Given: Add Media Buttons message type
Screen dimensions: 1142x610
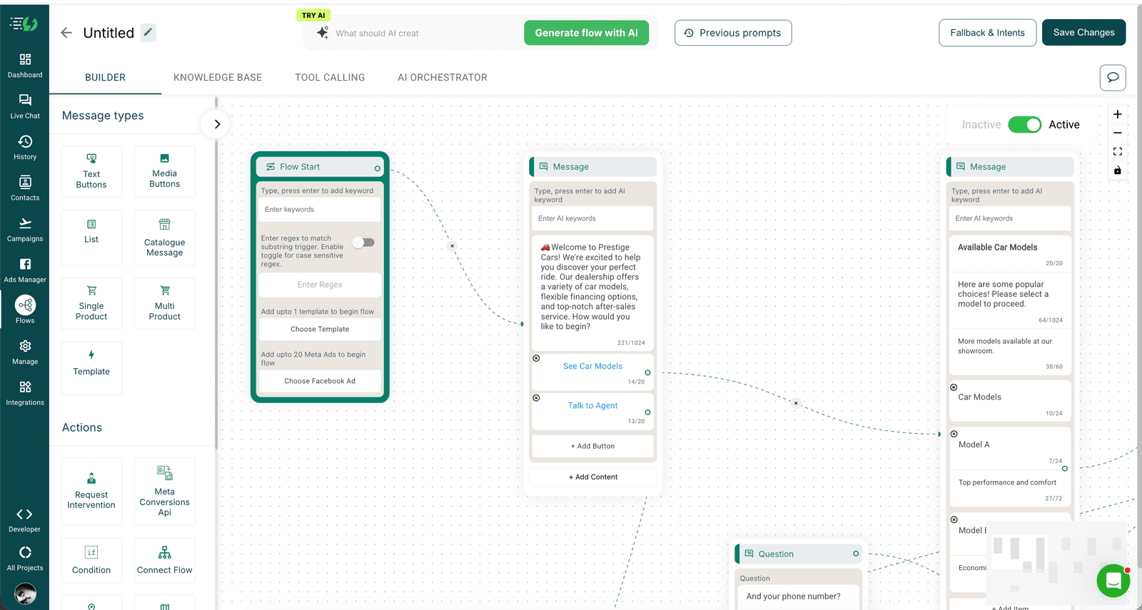Looking at the screenshot, I should pos(164,171).
